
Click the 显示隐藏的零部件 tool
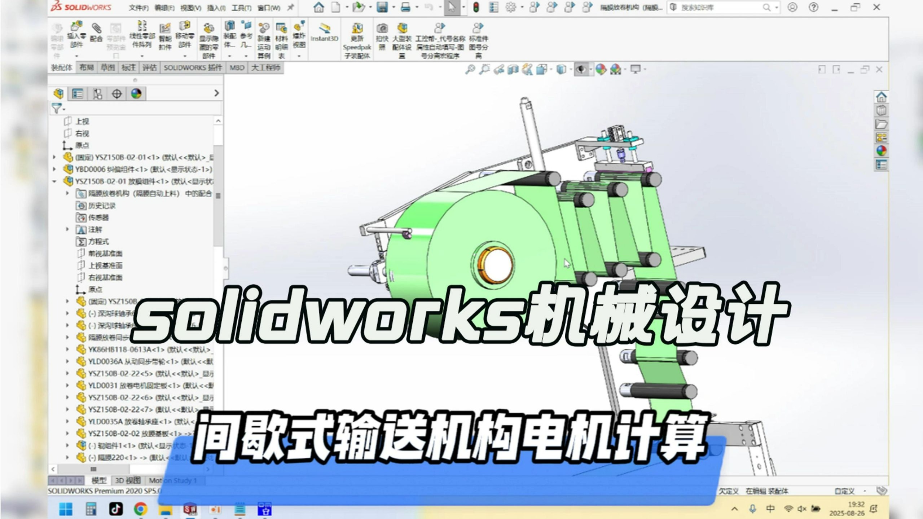[208, 40]
